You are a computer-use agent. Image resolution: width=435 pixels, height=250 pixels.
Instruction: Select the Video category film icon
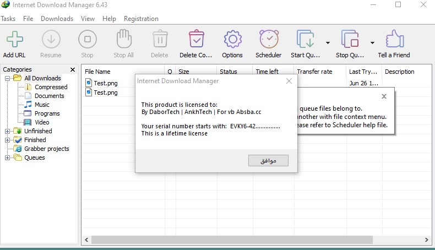(28, 122)
